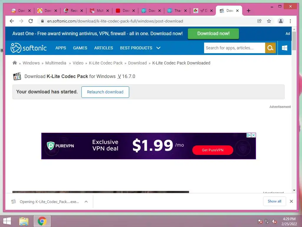Open the AdChoices icon on PureVPN ad
Screen dimensions: 302x227
tap(249, 135)
